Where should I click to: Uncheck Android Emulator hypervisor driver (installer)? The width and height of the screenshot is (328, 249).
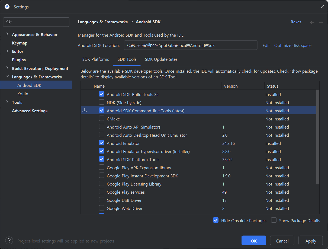pyautogui.click(x=102, y=151)
